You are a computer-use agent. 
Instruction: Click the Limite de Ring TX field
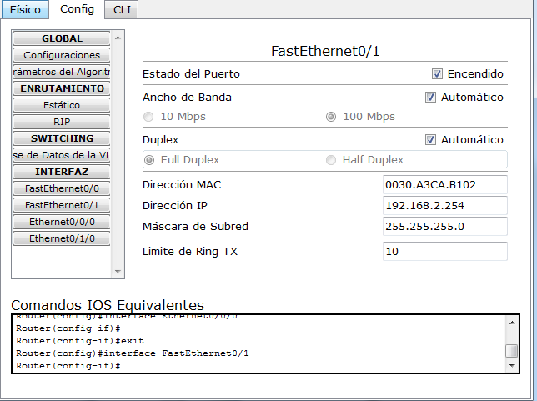pyautogui.click(x=445, y=251)
